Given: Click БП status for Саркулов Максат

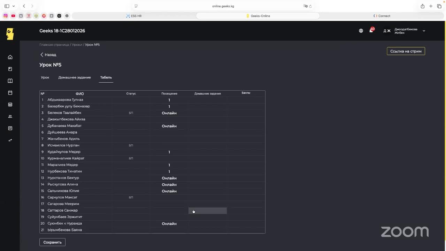Looking at the screenshot, I should point(131,197).
